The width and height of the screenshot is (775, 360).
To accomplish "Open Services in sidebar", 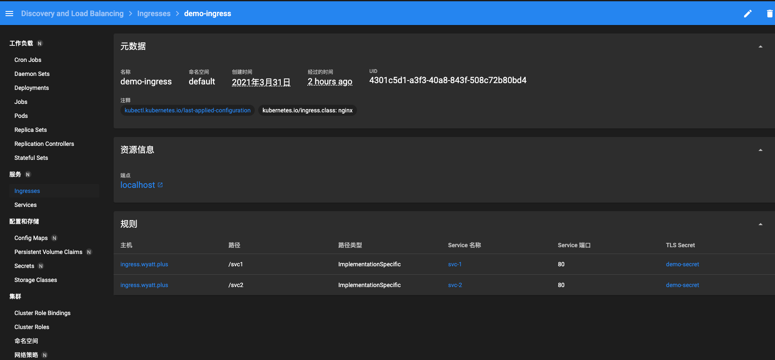I will pos(25,205).
